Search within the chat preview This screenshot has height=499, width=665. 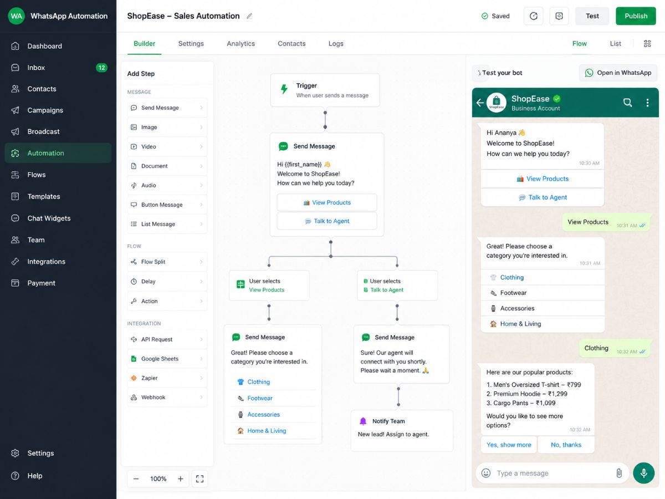[627, 103]
